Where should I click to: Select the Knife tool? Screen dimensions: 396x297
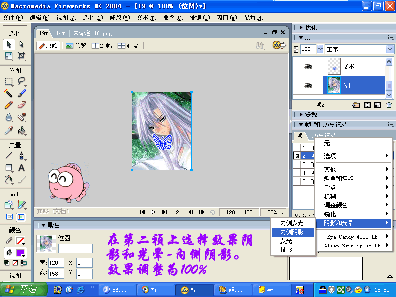[x=21, y=180]
